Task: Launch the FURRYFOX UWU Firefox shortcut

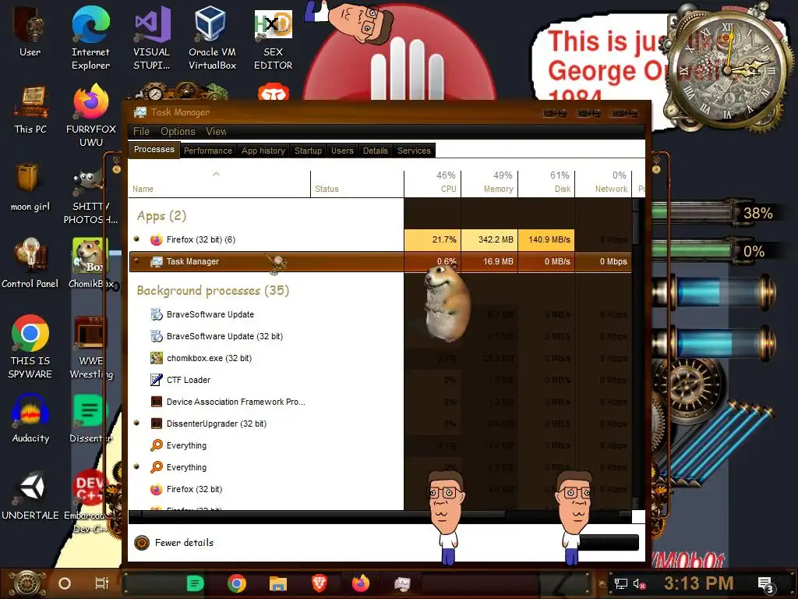Action: pyautogui.click(x=91, y=115)
